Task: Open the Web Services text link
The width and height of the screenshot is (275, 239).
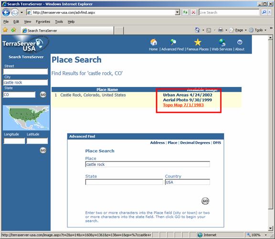Action: coord(222,49)
